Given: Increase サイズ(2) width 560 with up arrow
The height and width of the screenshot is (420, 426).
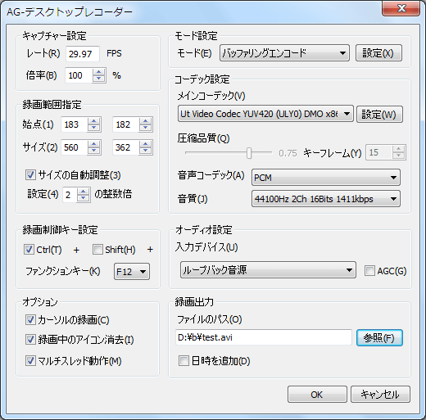Looking at the screenshot, I should click(x=93, y=144).
